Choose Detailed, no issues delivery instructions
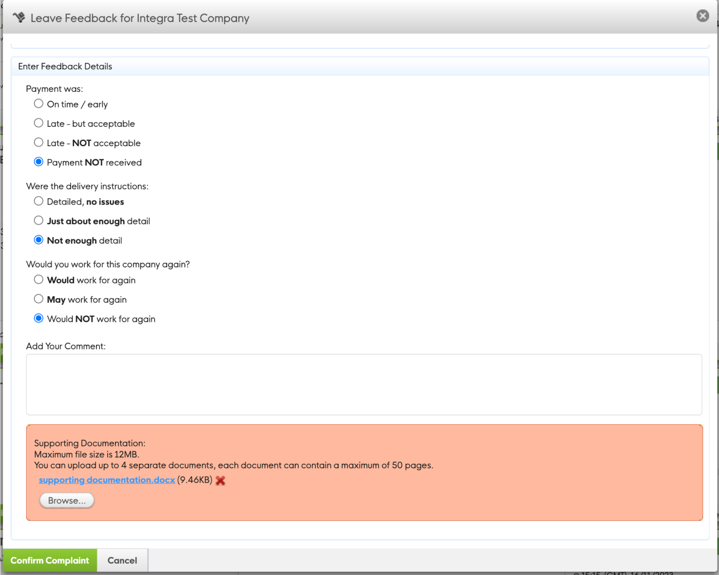 pyautogui.click(x=39, y=201)
